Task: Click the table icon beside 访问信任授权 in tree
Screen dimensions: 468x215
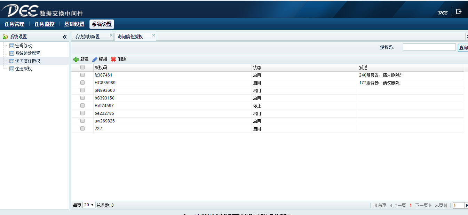Action: click(12, 61)
